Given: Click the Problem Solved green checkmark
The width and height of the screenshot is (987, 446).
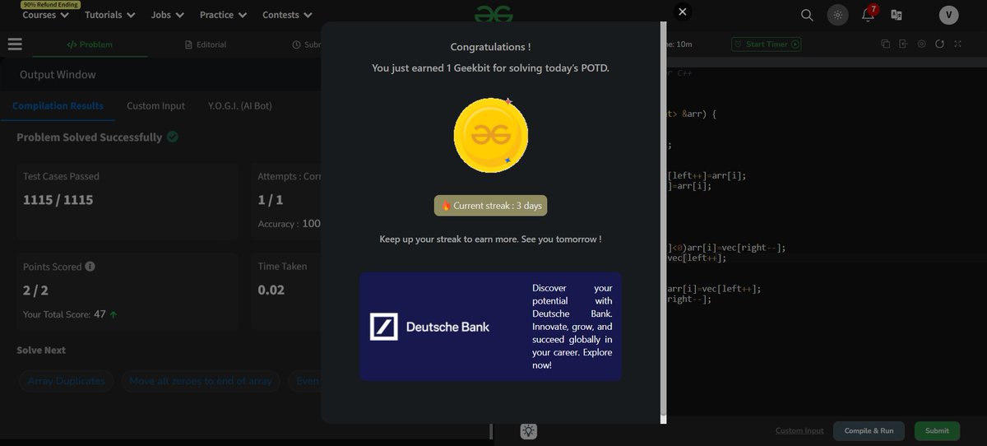Looking at the screenshot, I should coord(173,137).
